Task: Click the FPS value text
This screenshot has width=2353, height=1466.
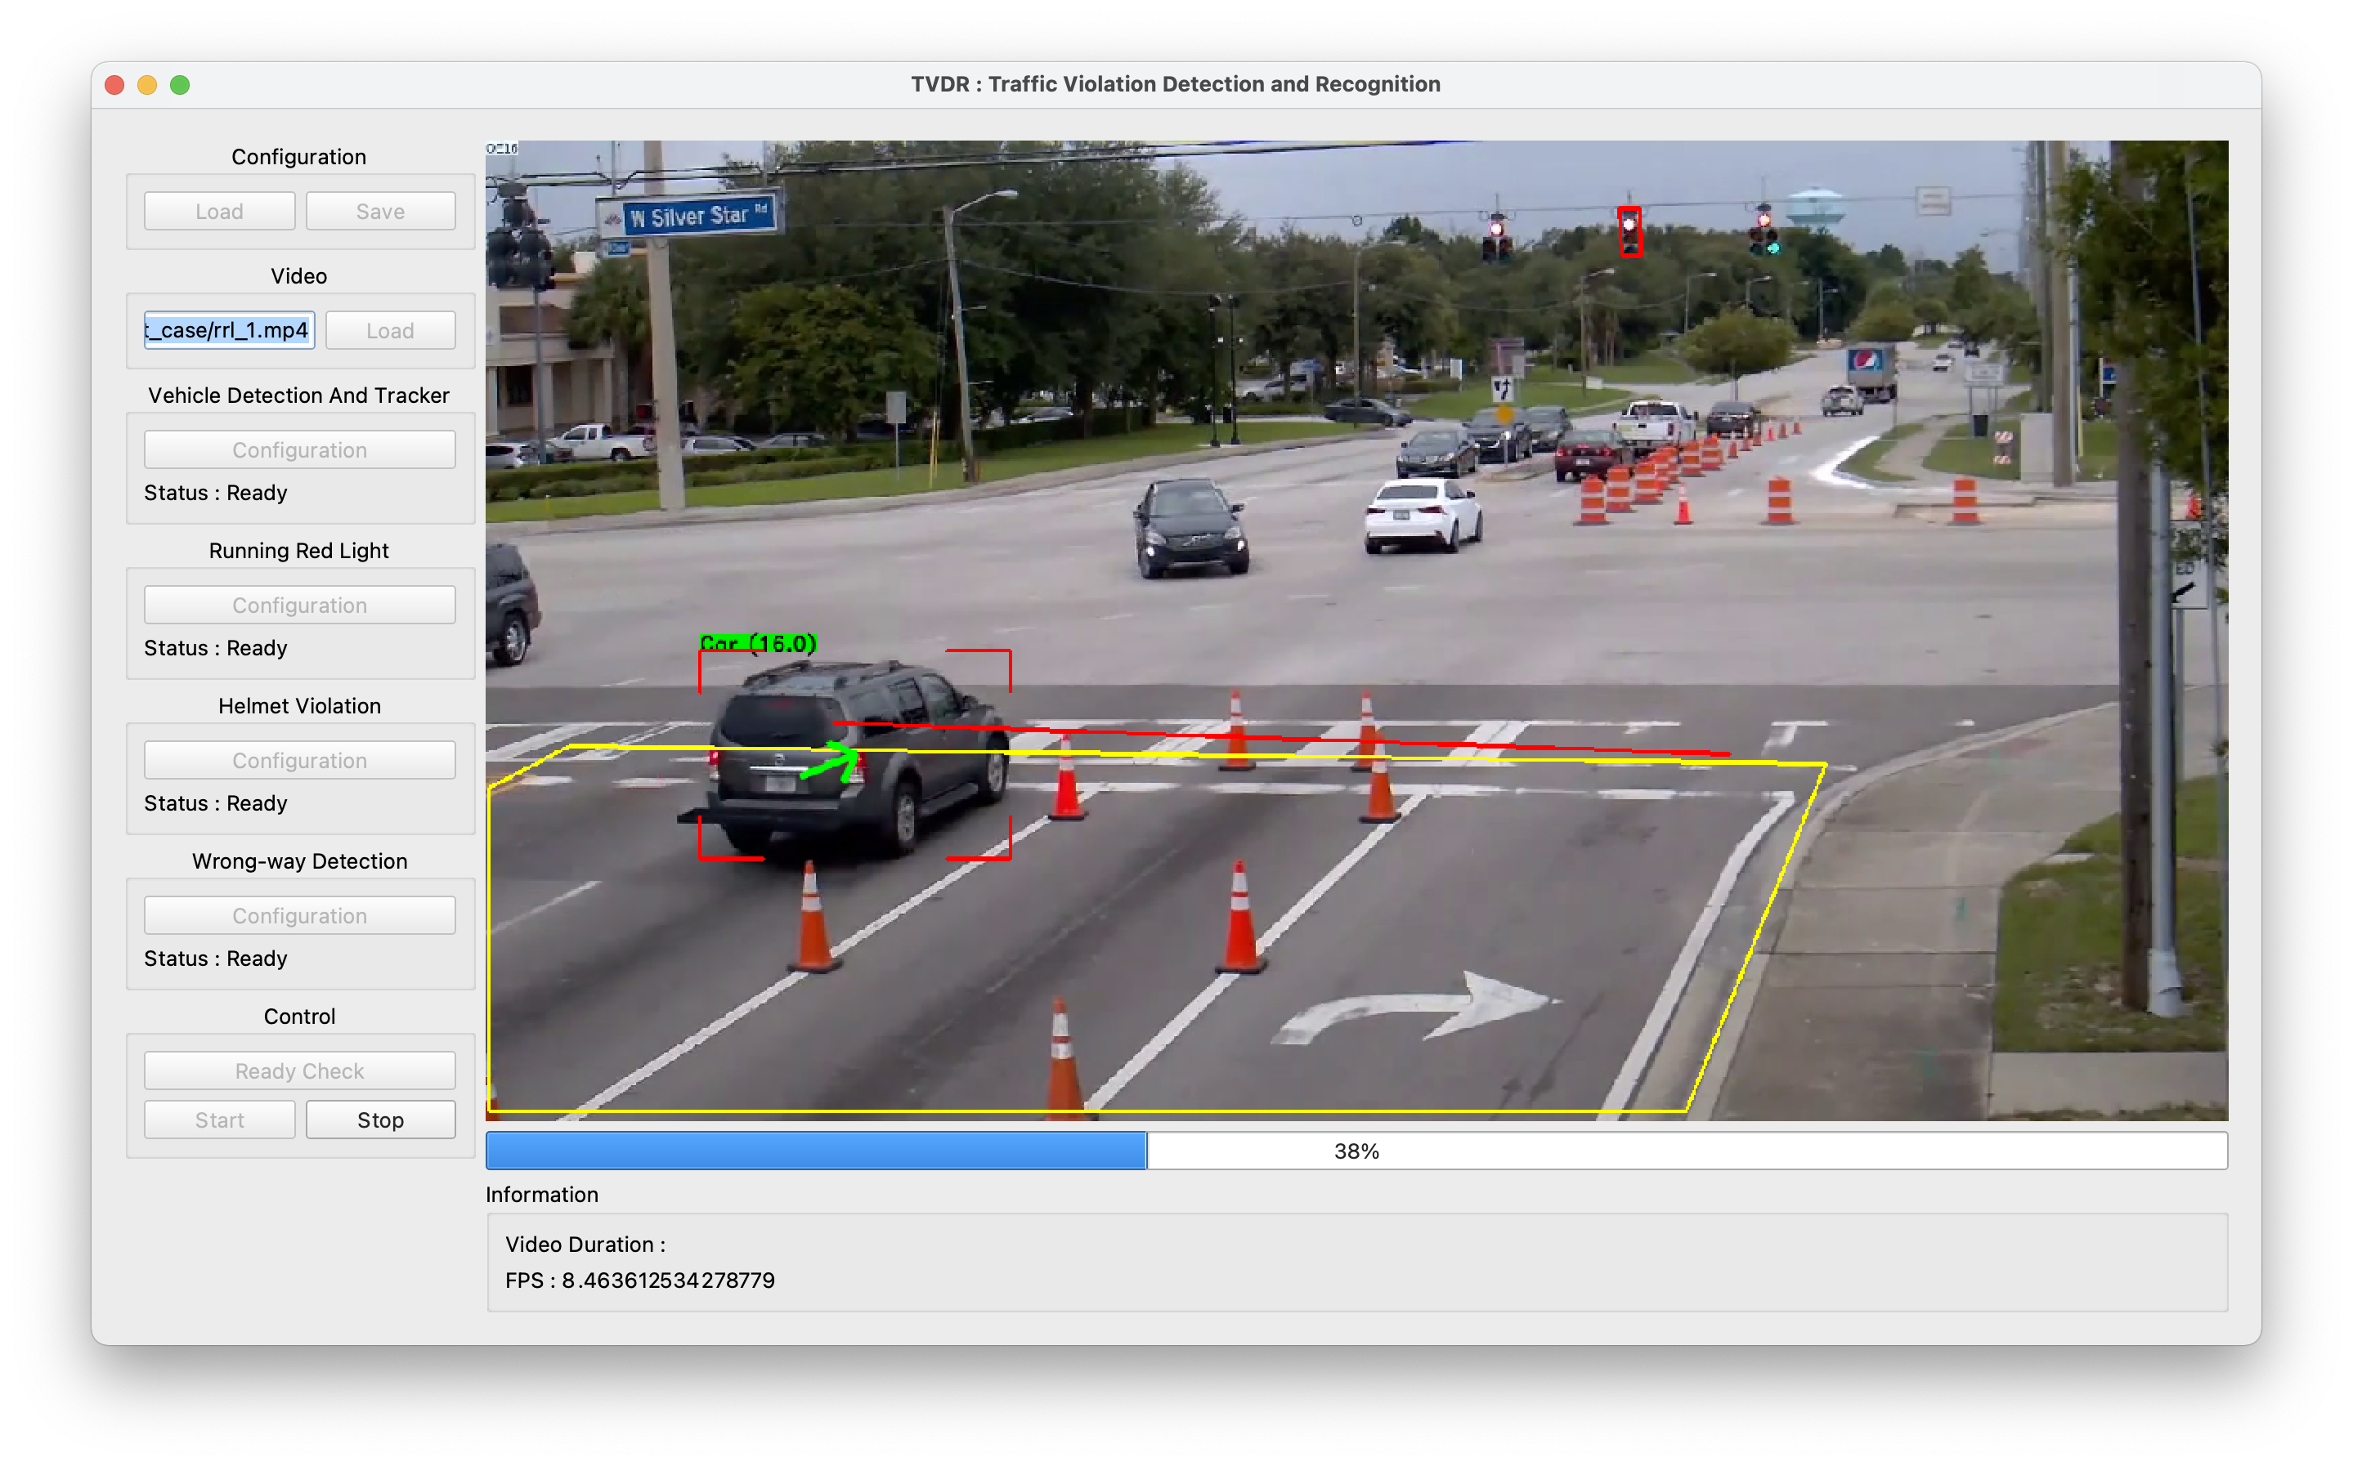Action: pos(640,1280)
